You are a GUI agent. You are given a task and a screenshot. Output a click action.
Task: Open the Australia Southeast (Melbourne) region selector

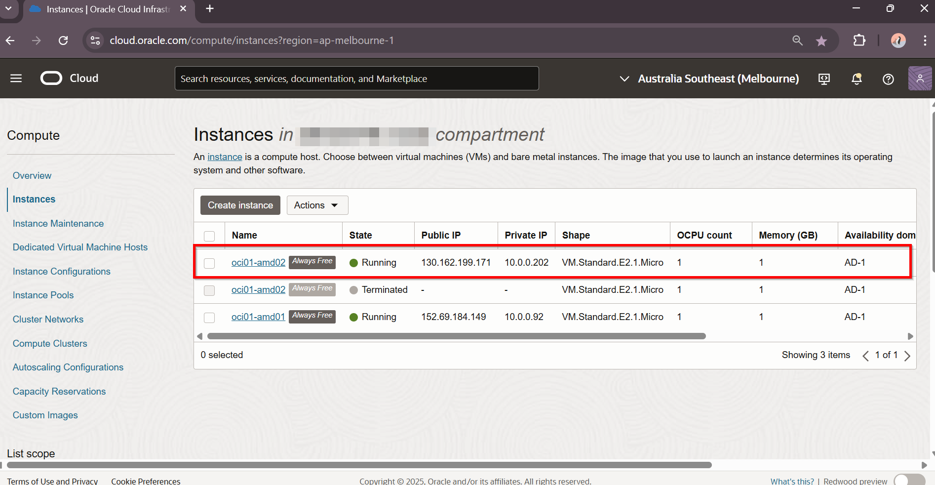[709, 79]
